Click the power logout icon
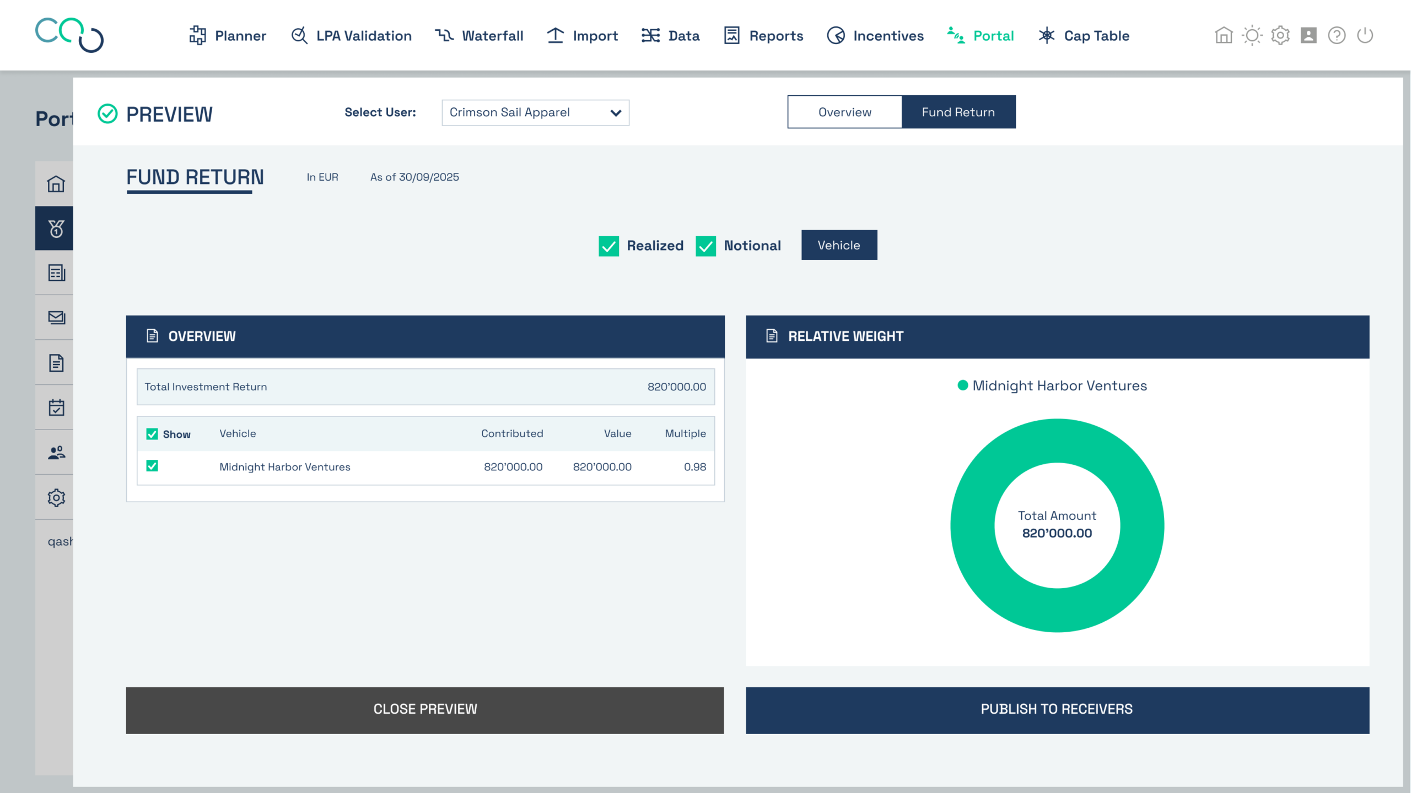 pos(1365,35)
